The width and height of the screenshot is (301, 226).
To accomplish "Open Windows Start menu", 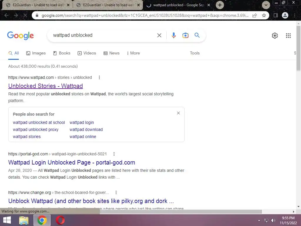I will (7, 220).
